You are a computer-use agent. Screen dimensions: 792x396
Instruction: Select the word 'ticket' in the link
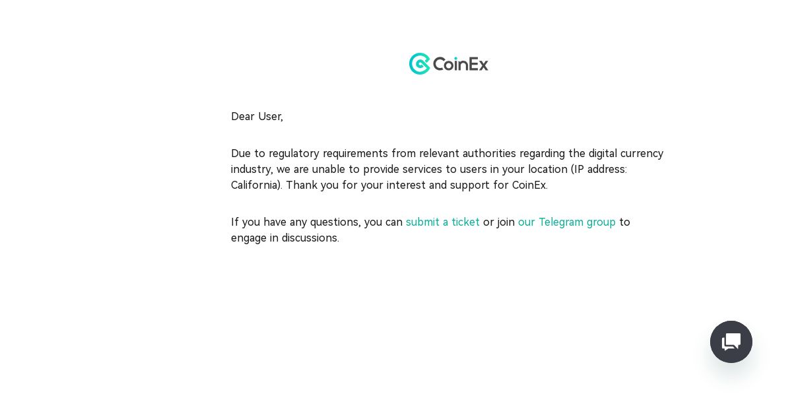coord(465,222)
